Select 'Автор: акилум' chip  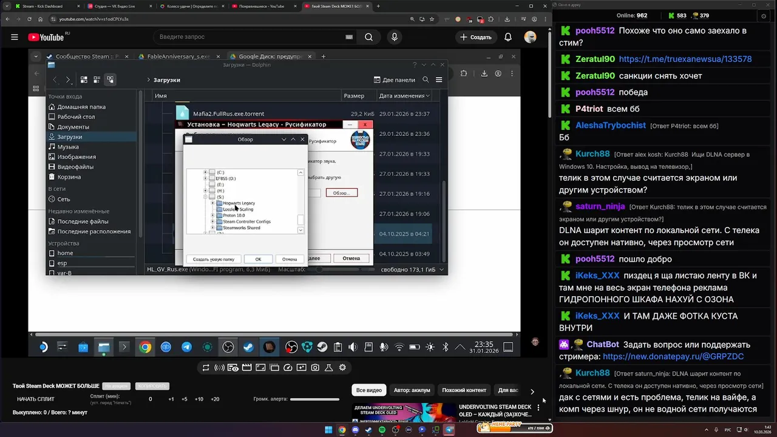pos(412,390)
